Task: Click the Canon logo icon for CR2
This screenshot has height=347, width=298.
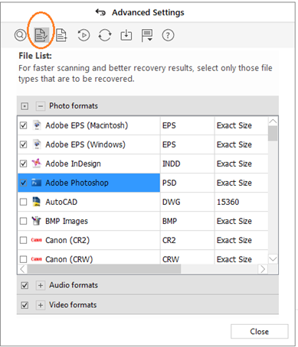Action: [x=36, y=240]
